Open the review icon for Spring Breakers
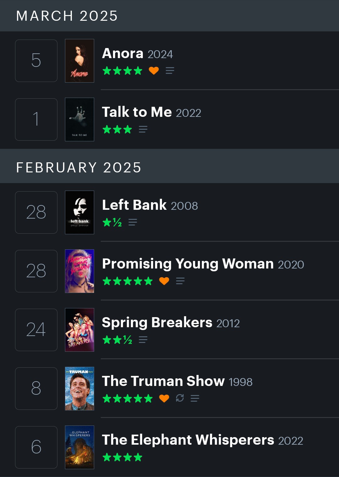 143,340
